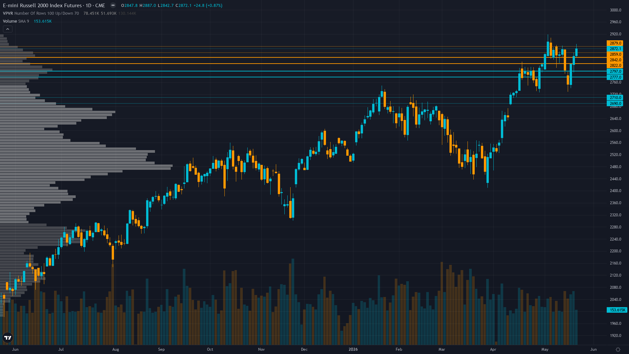
Task: Click the Nov label on time axis
Action: [x=261, y=349]
